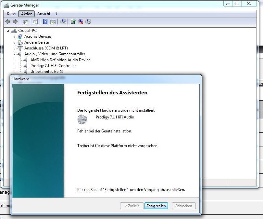Select Acronis Devices in the tree
This screenshot has width=263, height=219.
coord(38,36)
